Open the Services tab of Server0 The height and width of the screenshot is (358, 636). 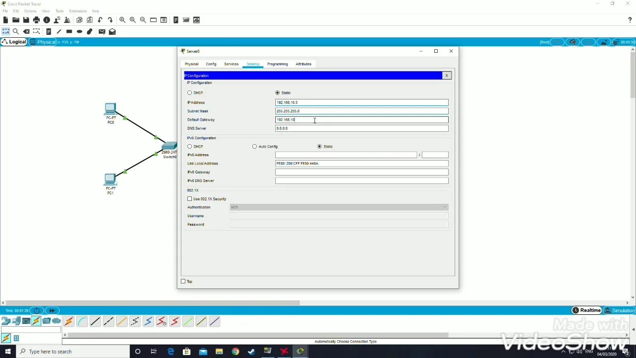pyautogui.click(x=231, y=64)
